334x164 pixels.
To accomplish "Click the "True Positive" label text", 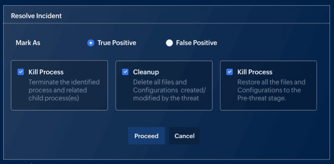I will tap(117, 43).
